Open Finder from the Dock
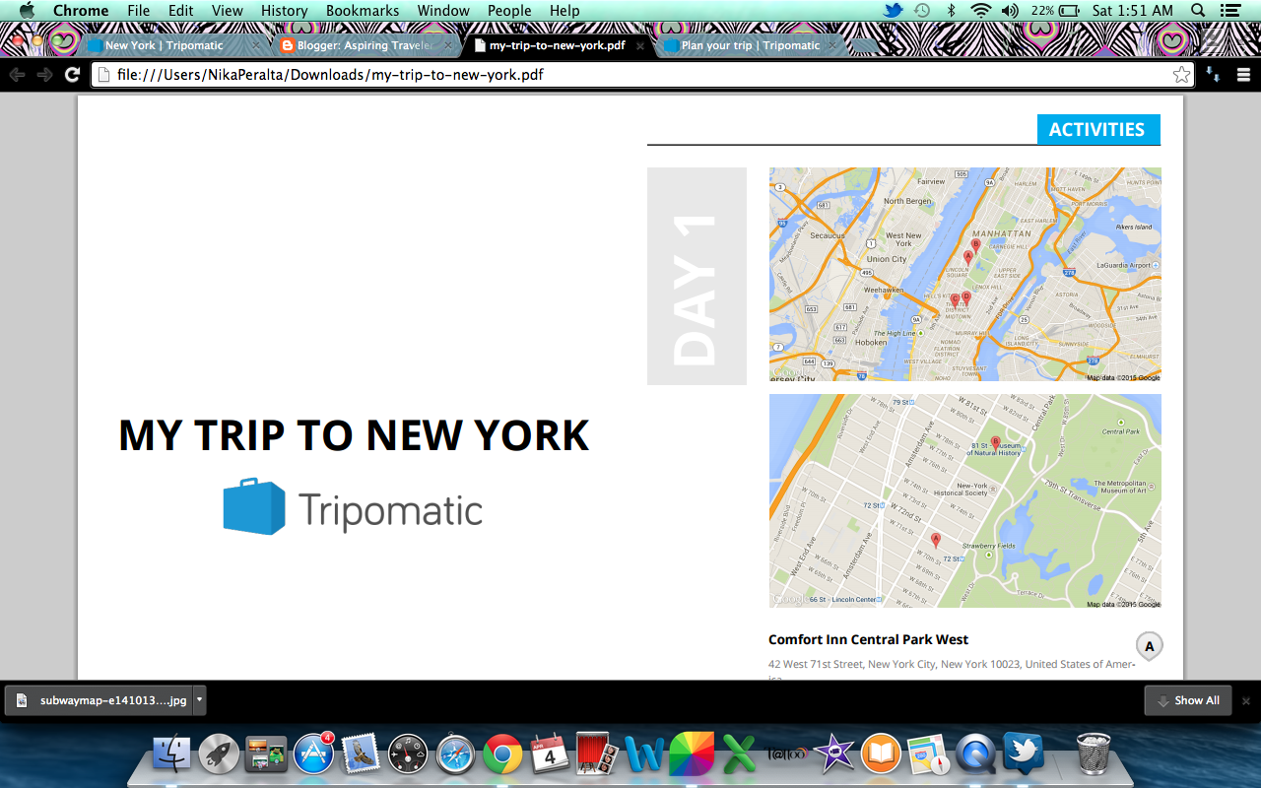Image resolution: width=1261 pixels, height=788 pixels. [x=172, y=755]
